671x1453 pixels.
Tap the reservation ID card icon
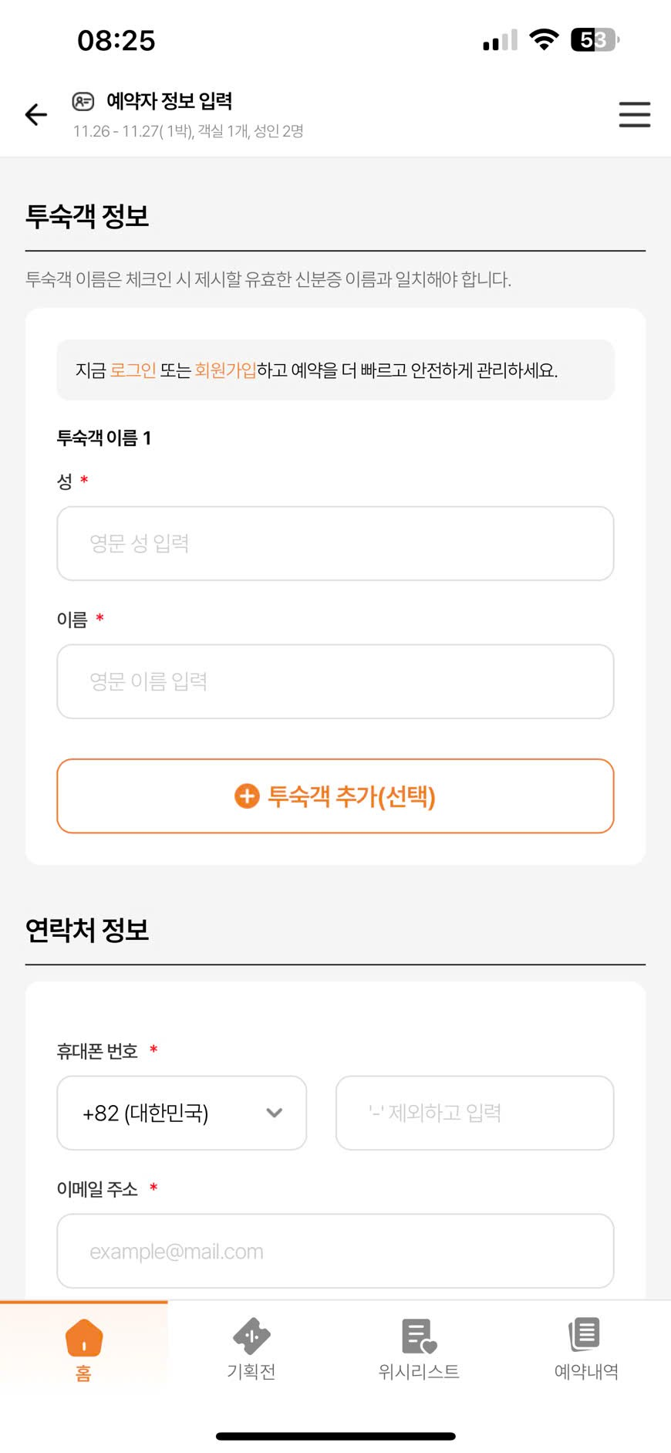[83, 101]
